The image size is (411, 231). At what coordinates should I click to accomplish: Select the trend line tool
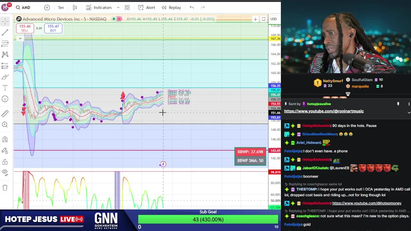coord(5,32)
